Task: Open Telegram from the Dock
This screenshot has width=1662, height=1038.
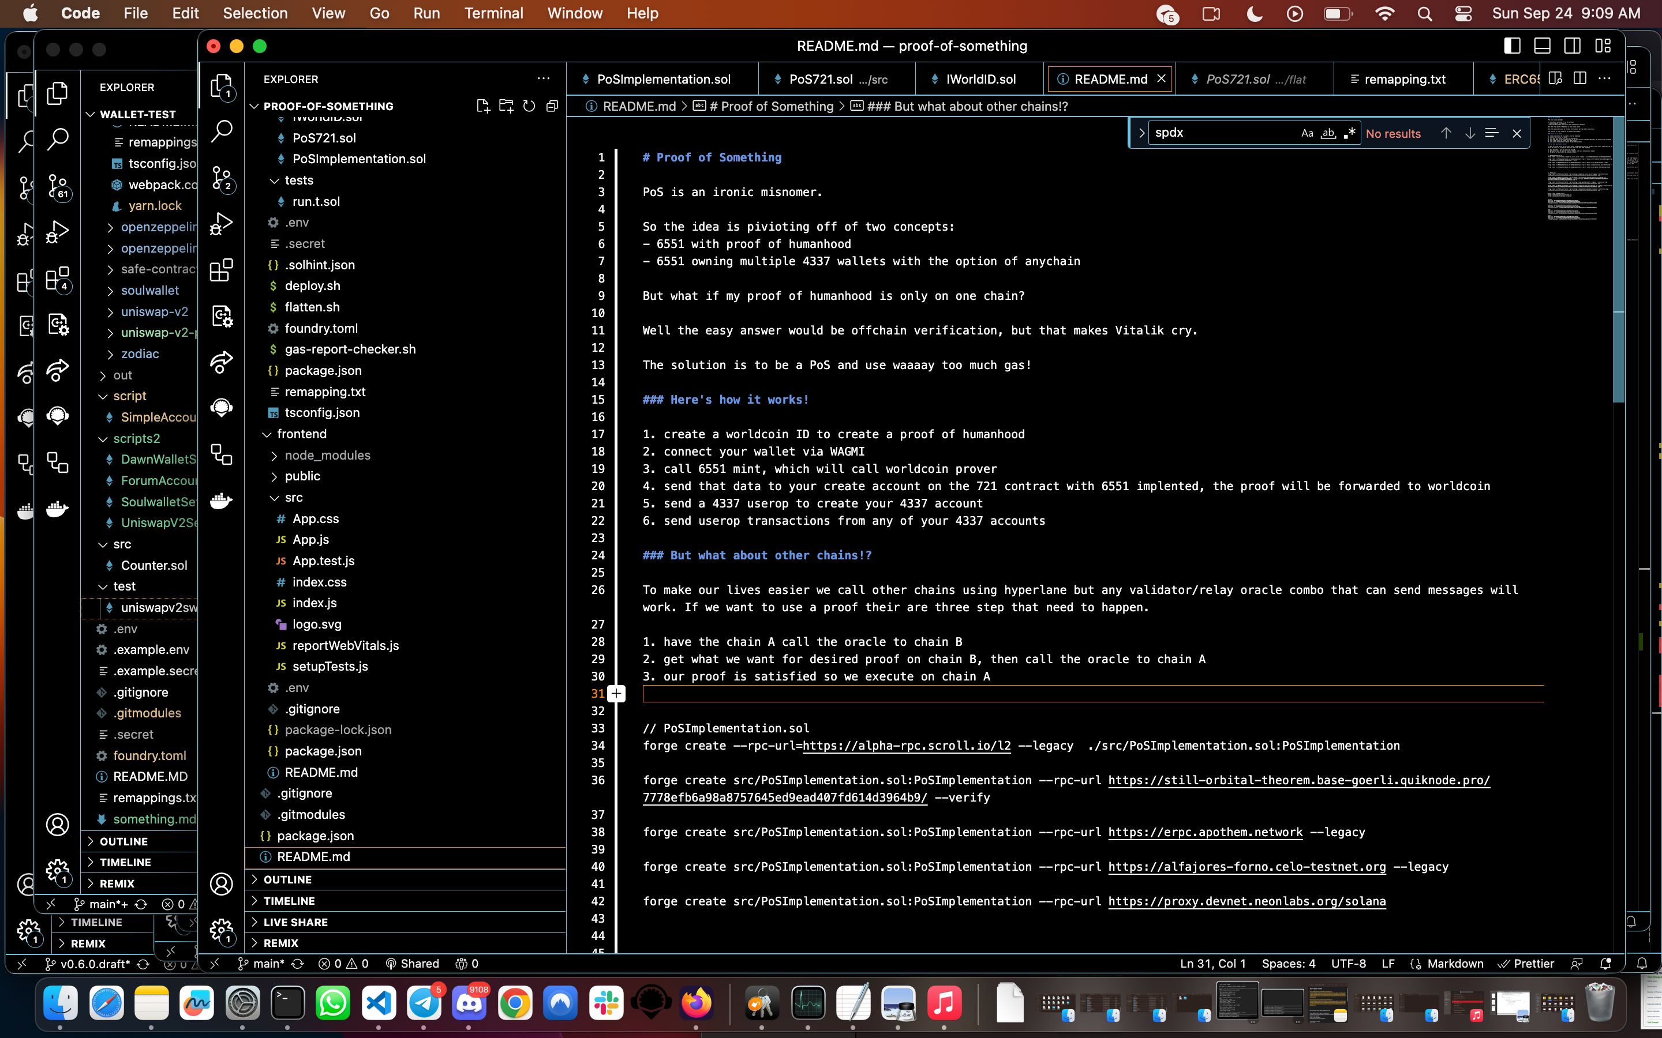Action: [x=424, y=1003]
